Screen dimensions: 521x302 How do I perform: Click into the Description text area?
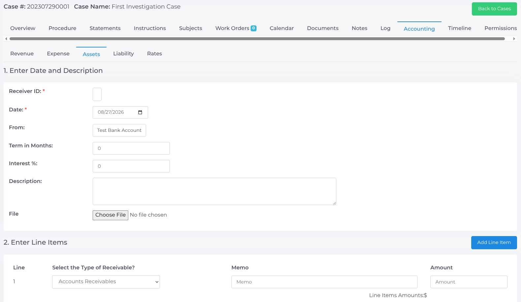click(214, 192)
